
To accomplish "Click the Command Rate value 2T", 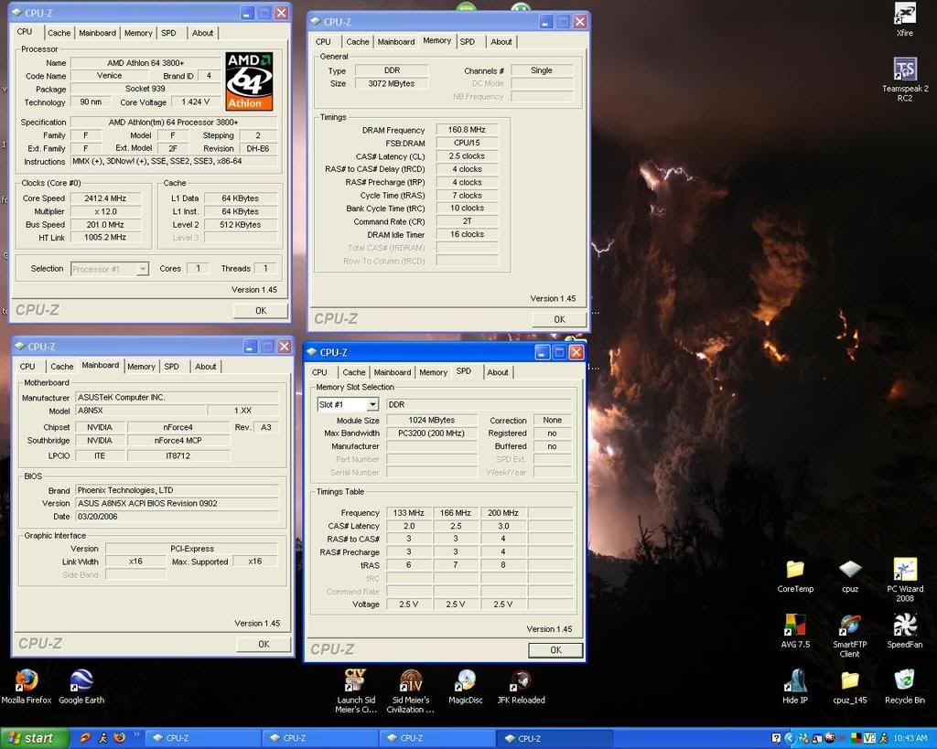I will (x=467, y=221).
